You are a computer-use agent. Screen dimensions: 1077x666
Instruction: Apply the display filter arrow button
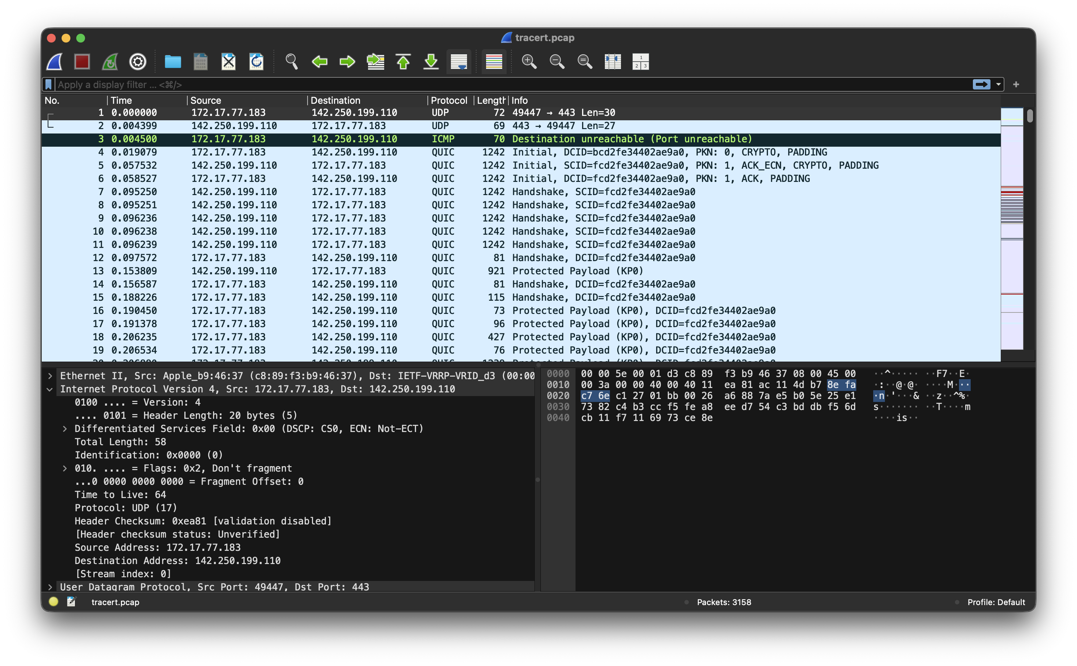coord(981,84)
